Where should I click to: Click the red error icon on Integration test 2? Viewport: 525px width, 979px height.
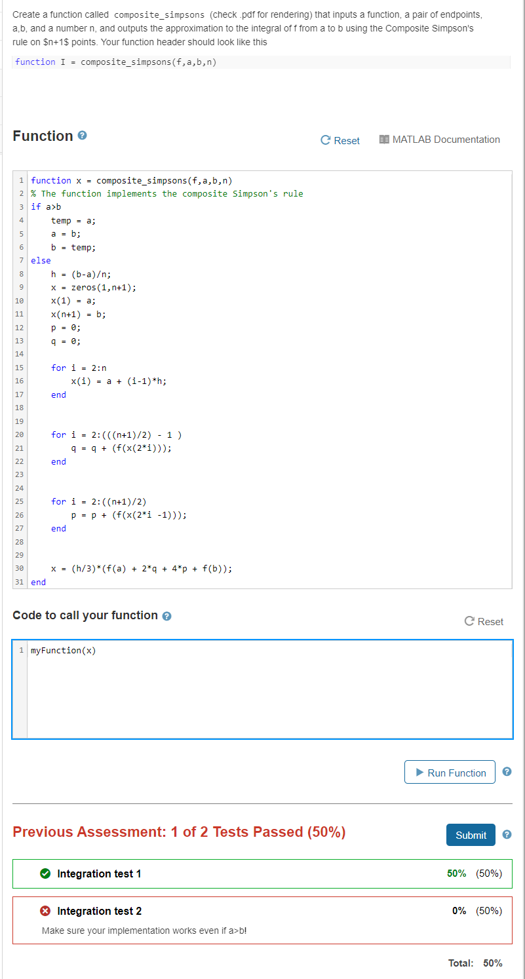[x=46, y=910]
